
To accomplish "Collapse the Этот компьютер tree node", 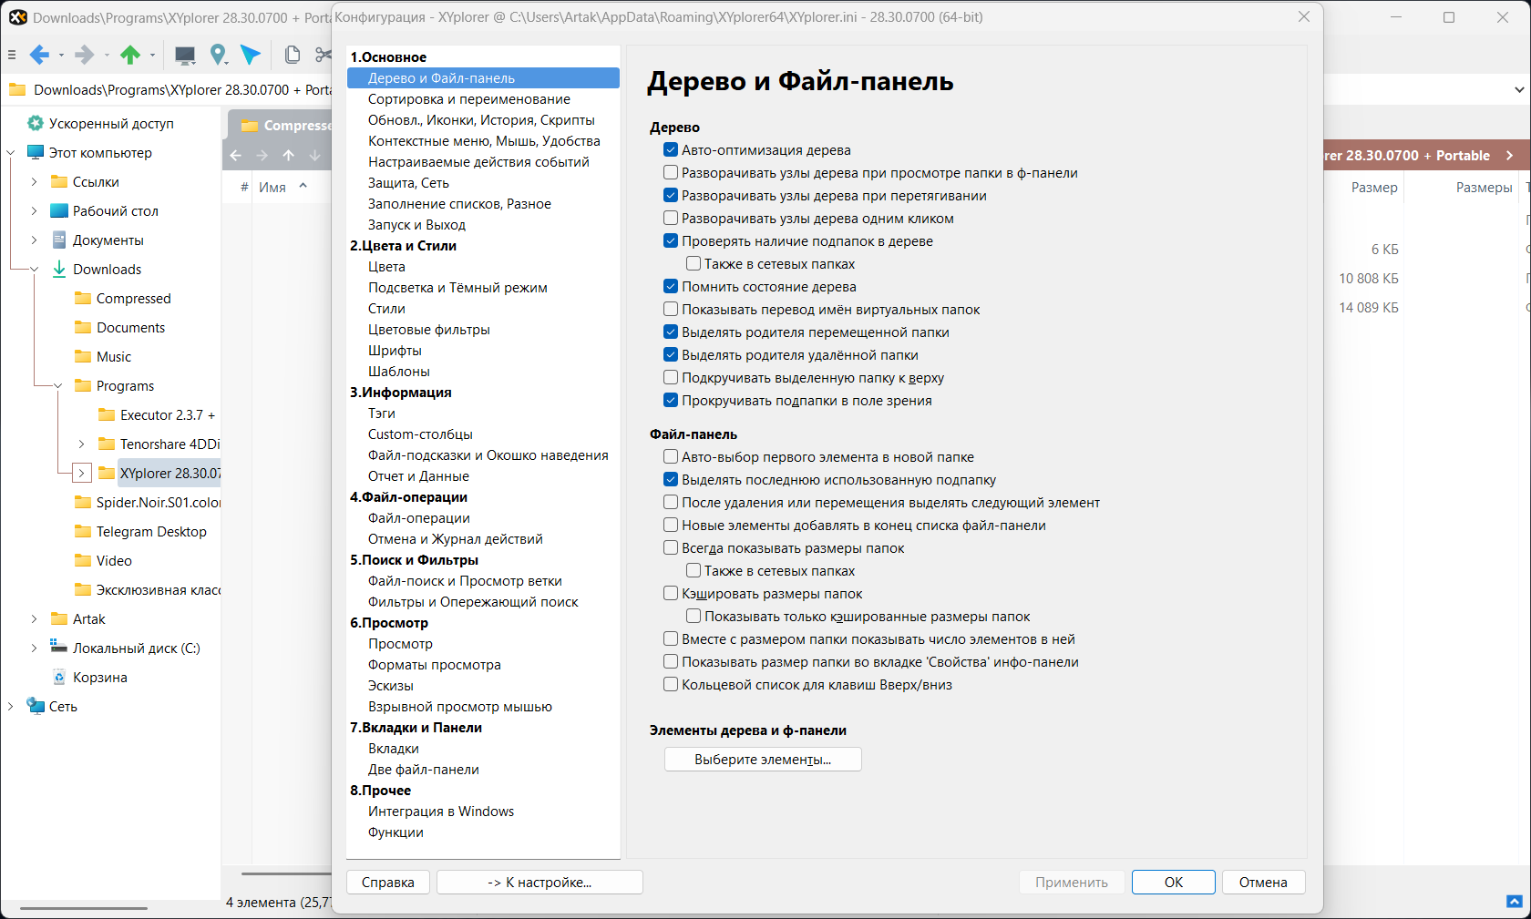I will [11, 153].
